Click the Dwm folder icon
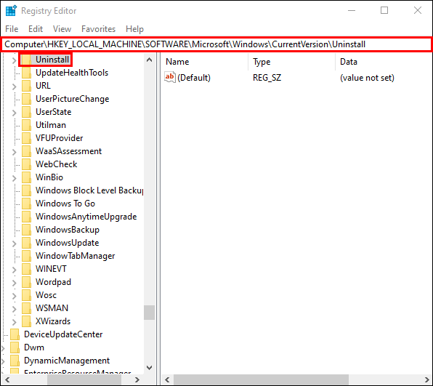 click(x=15, y=347)
